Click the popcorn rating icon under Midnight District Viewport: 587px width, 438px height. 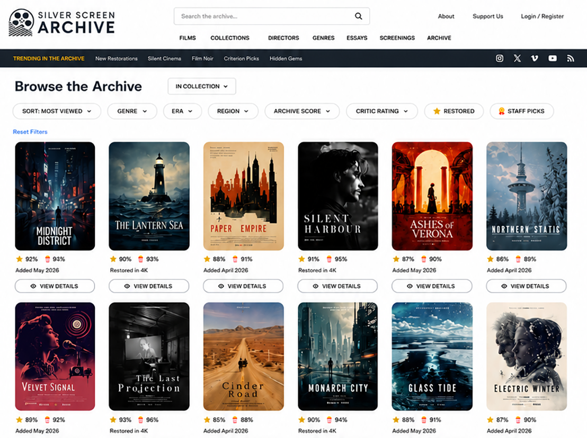tap(48, 259)
